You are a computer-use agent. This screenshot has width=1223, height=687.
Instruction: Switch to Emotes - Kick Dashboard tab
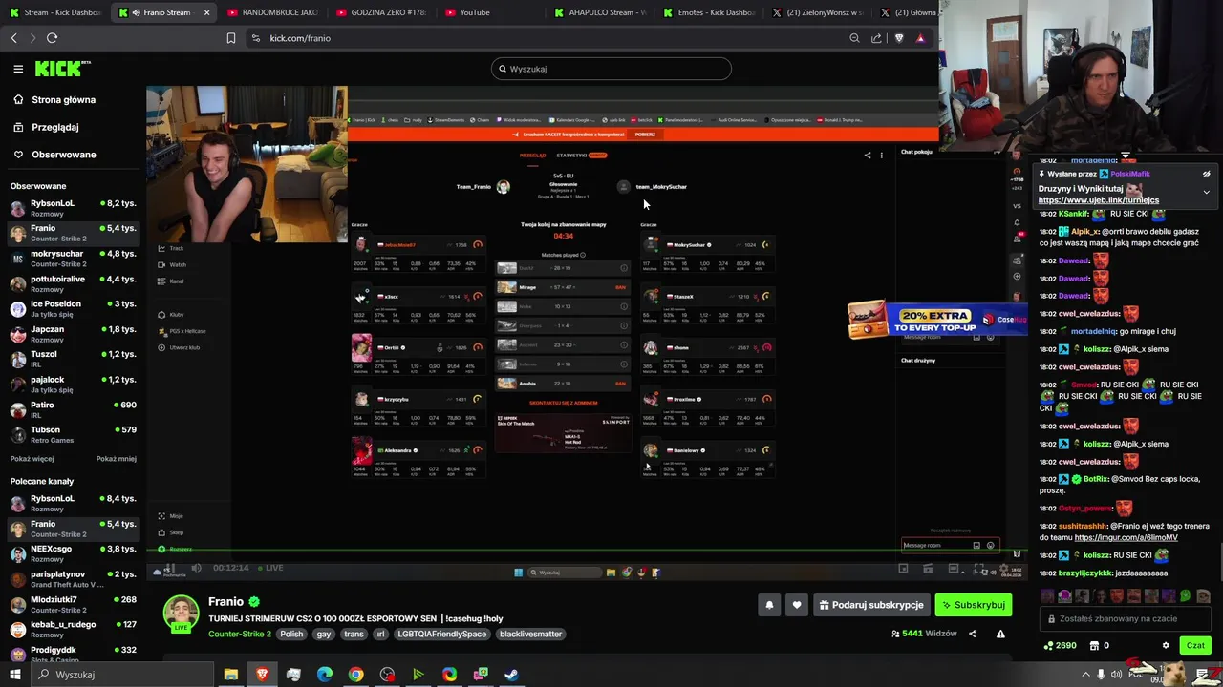708,12
